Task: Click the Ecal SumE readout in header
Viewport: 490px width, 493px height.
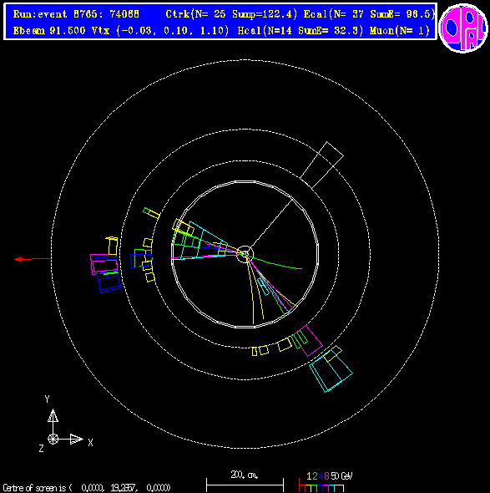Action: pyautogui.click(x=403, y=14)
